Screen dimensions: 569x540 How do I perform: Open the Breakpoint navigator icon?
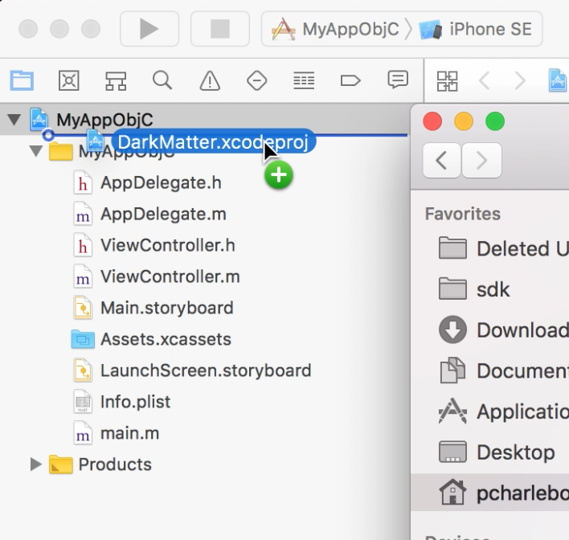point(350,80)
